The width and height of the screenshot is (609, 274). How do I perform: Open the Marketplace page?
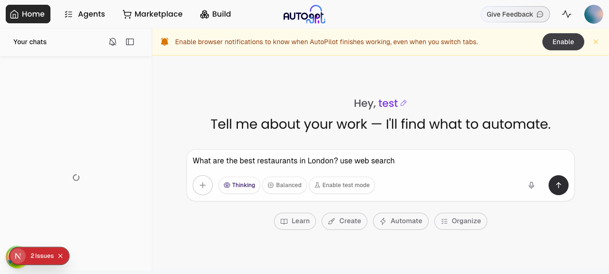click(152, 14)
